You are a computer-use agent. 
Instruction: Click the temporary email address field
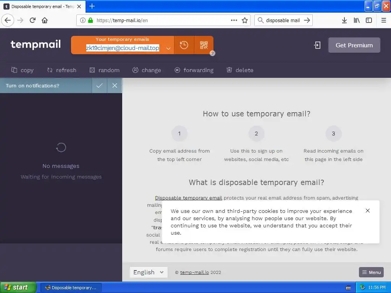pos(123,48)
